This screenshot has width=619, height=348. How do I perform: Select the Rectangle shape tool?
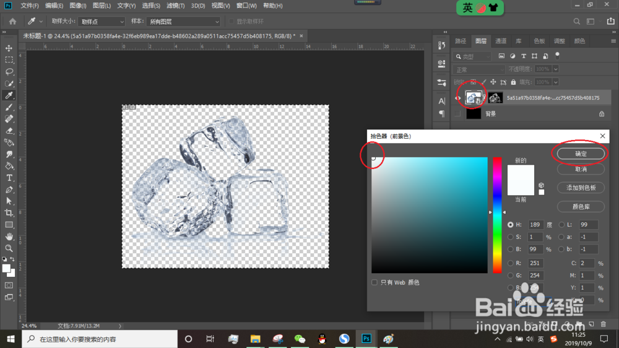tap(9, 225)
